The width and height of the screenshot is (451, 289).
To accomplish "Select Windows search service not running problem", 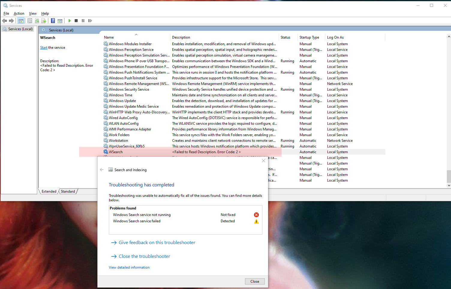I will [185, 215].
